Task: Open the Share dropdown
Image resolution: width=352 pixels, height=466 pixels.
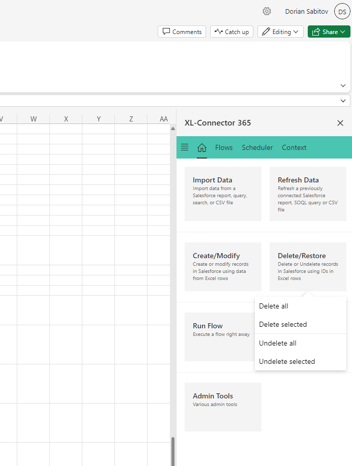Action: point(329,32)
